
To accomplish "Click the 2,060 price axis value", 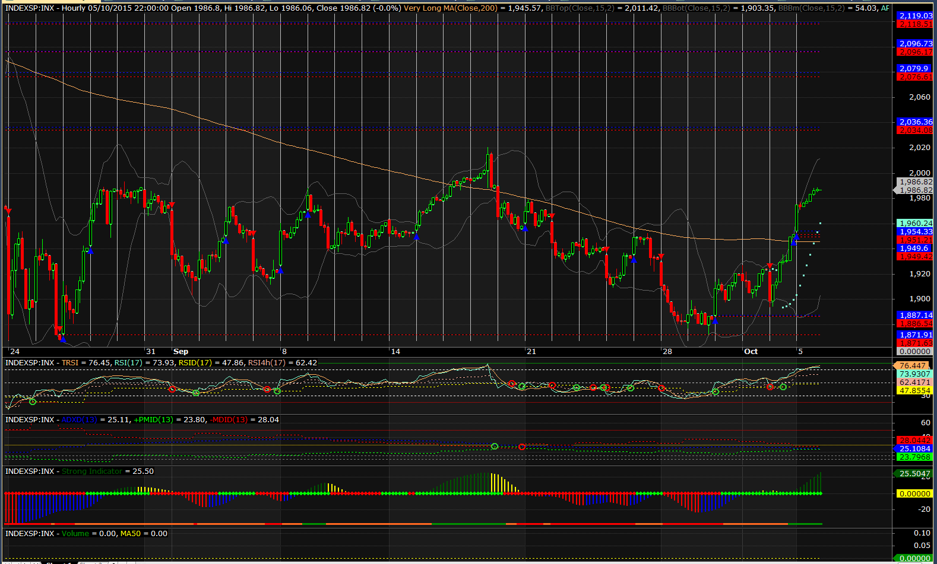I will point(920,97).
